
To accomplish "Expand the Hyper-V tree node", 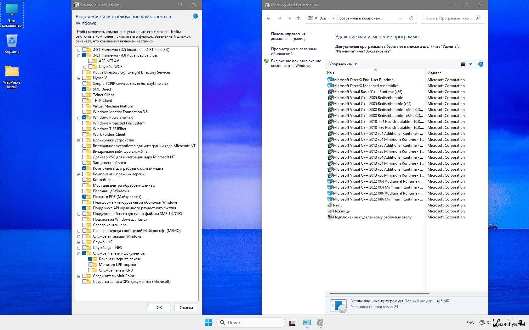I will 79,78.
